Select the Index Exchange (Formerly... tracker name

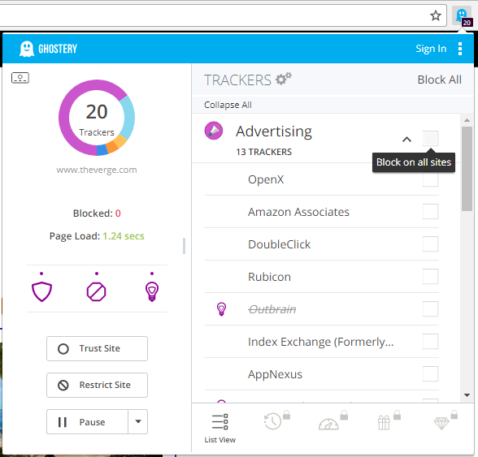320,342
